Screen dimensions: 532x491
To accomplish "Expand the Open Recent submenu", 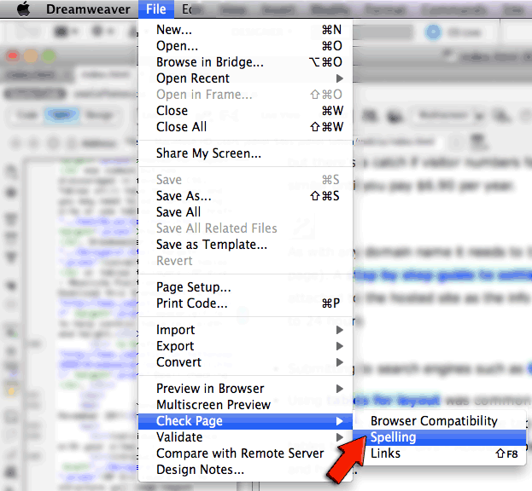I will (246, 78).
